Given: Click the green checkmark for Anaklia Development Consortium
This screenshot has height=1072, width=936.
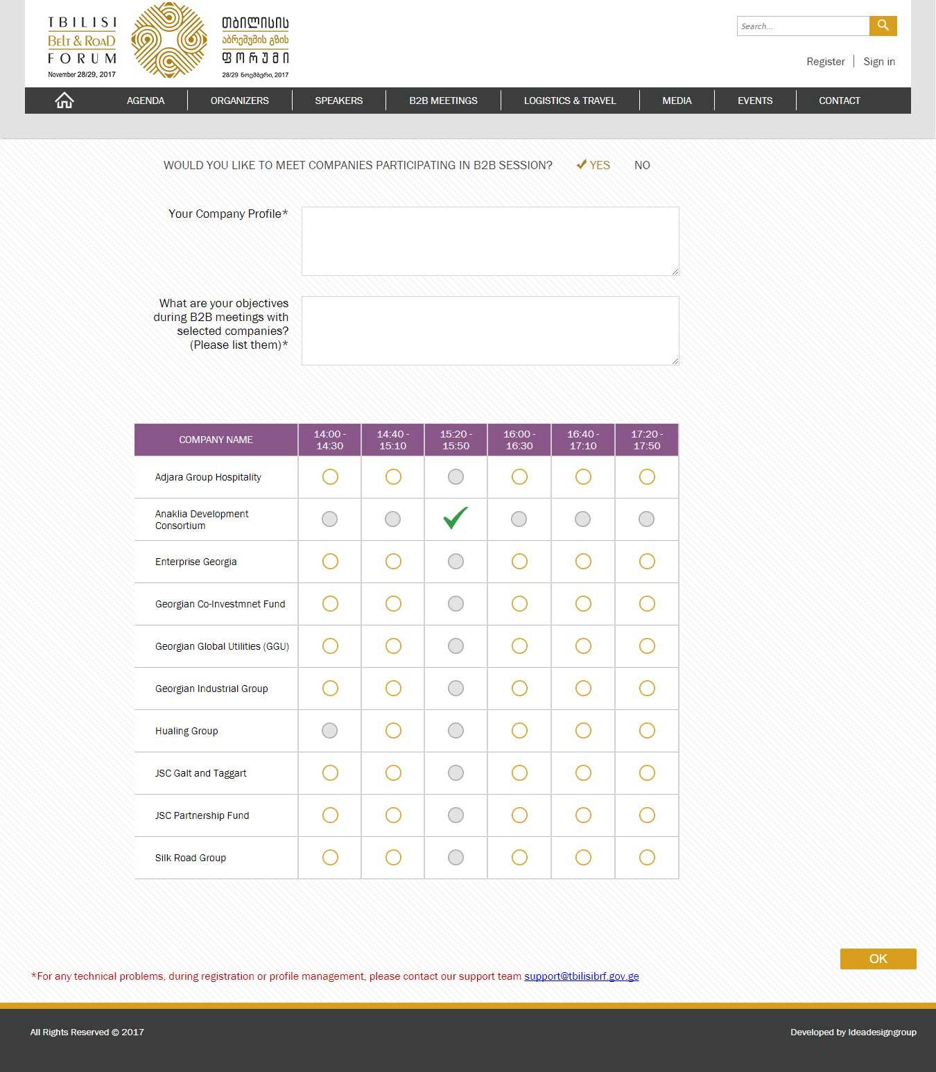Looking at the screenshot, I should coord(456,518).
